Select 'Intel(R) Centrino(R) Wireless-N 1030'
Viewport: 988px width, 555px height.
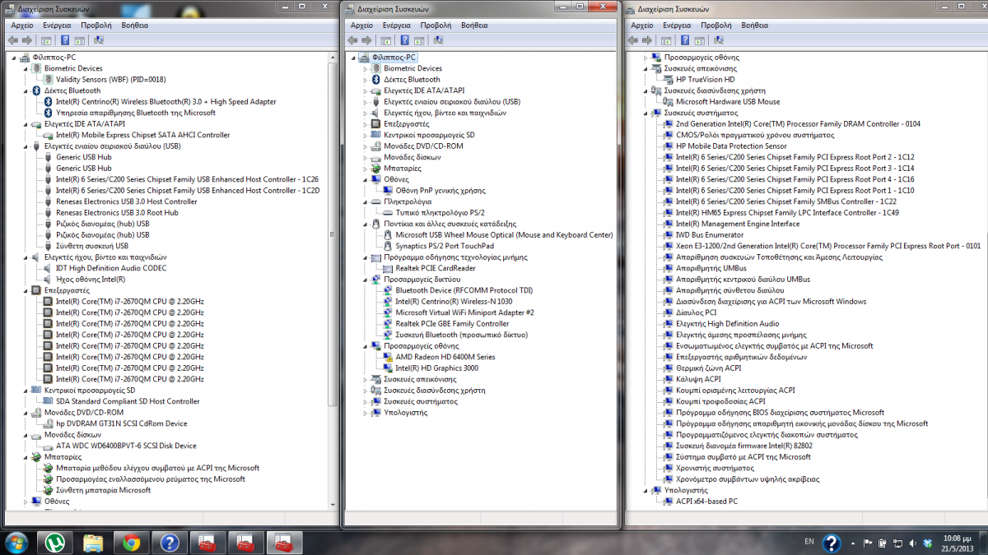point(454,302)
